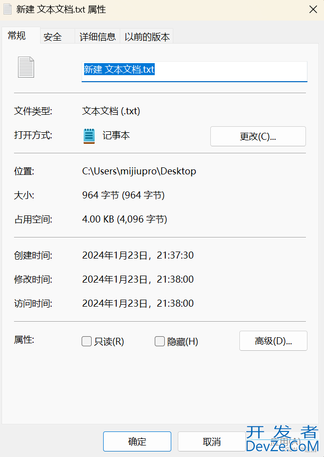Open the 以前的版本 tab

[147, 37]
